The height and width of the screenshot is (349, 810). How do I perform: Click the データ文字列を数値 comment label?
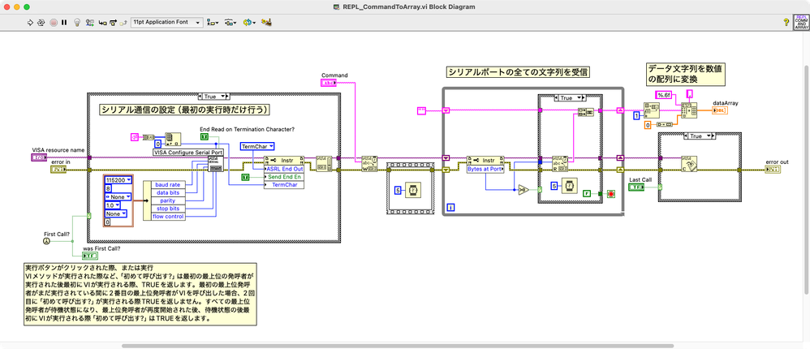click(x=684, y=74)
